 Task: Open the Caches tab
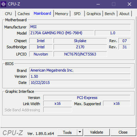coord(24,14)
